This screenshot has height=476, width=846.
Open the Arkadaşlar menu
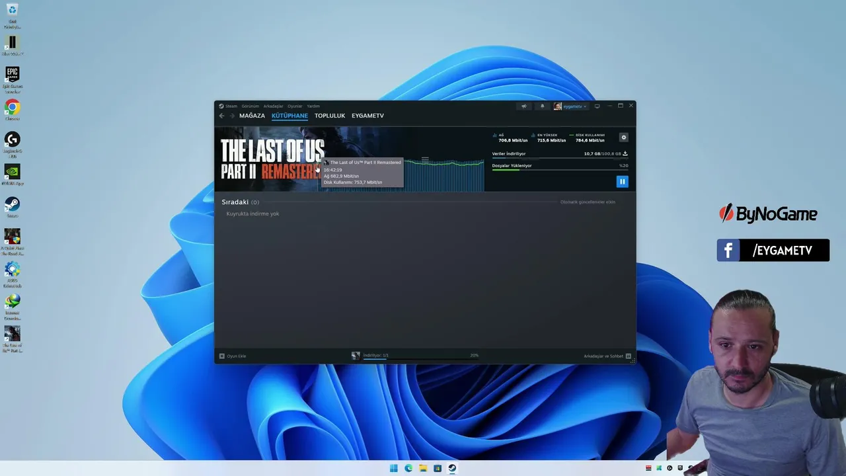(x=273, y=106)
